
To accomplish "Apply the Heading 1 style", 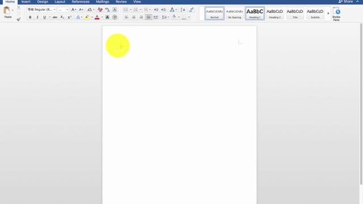I will coord(255,14).
